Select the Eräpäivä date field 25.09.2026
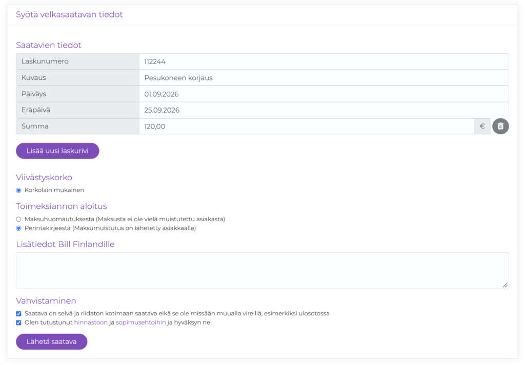The height and width of the screenshot is (365, 525). [x=324, y=110]
